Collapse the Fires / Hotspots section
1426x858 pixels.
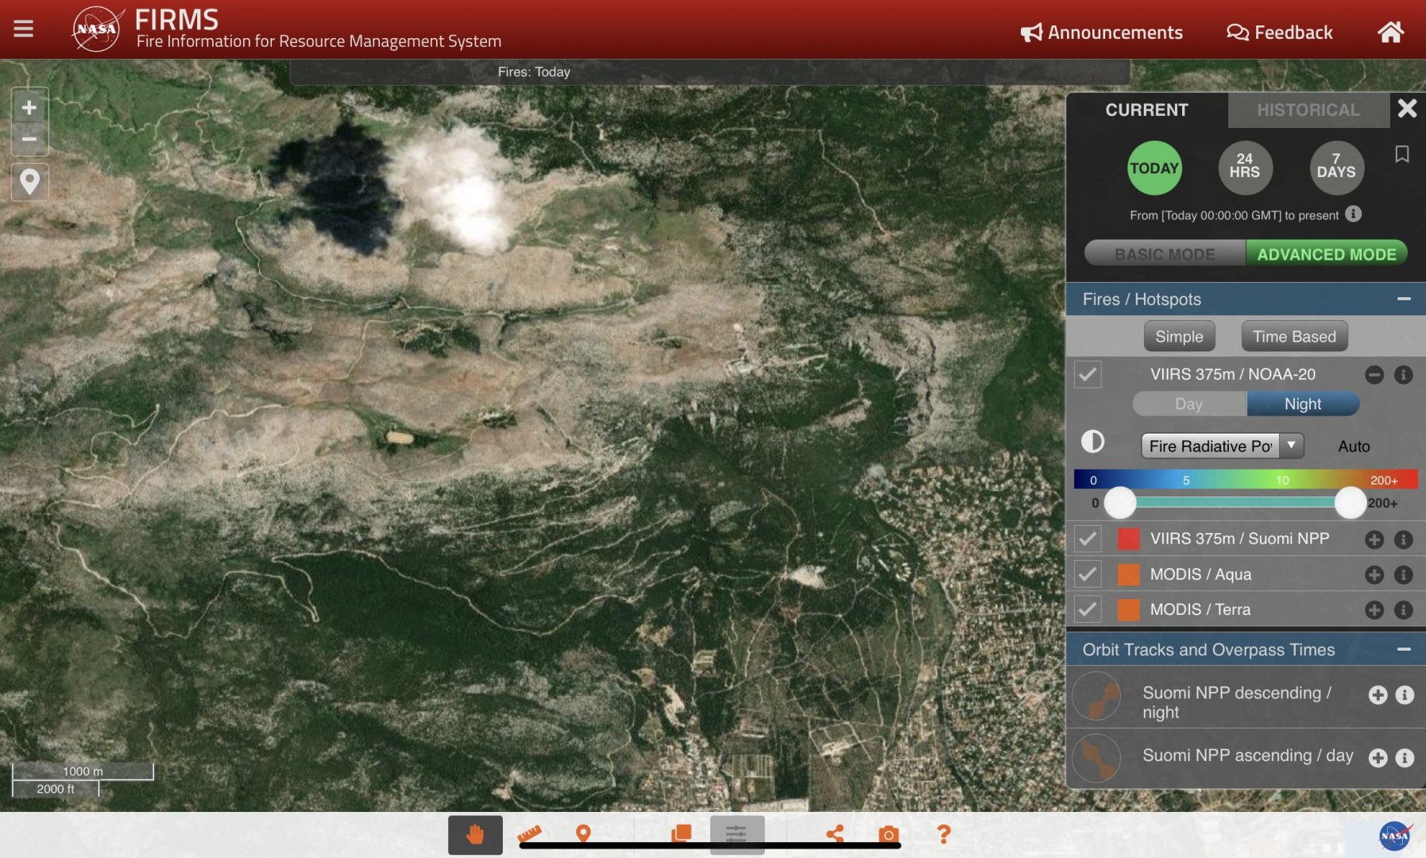click(1404, 300)
